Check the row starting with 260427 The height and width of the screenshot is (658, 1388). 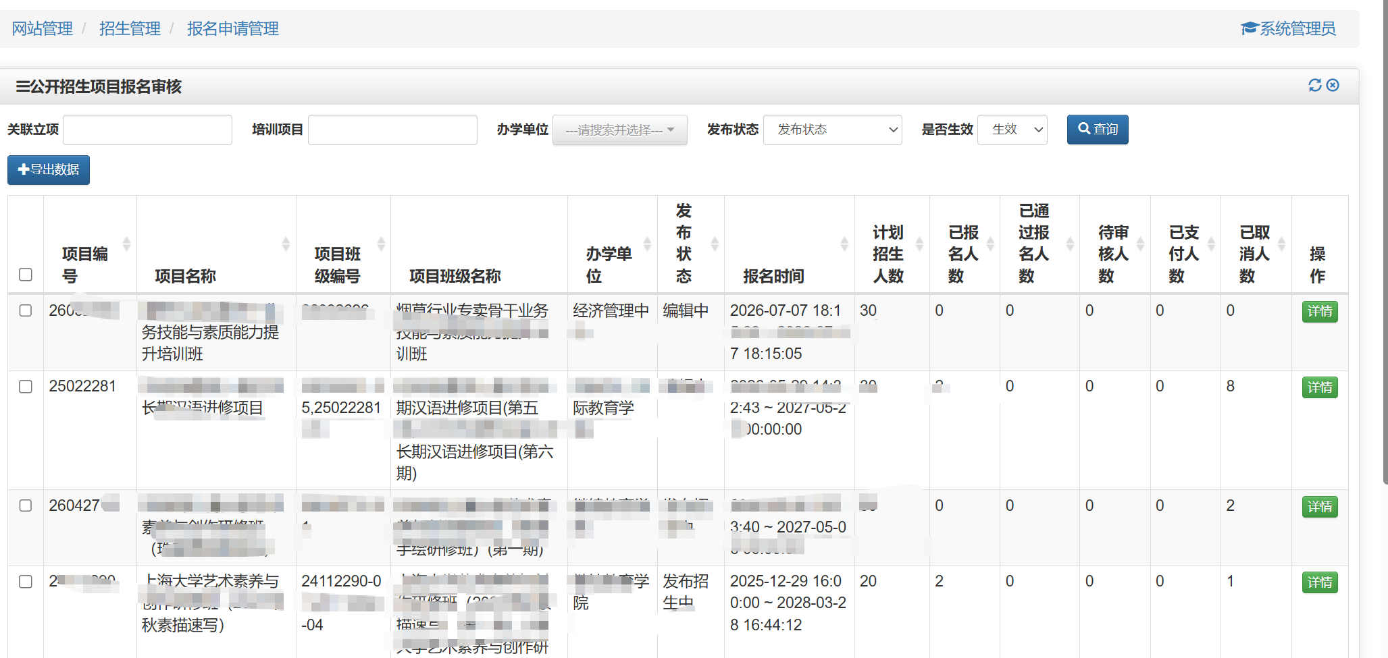point(26,505)
